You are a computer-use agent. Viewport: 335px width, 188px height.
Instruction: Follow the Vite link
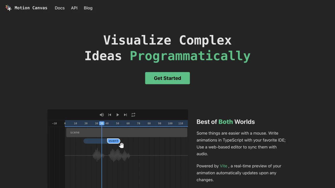[224, 166]
